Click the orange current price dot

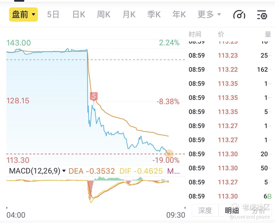pyautogui.click(x=169, y=154)
